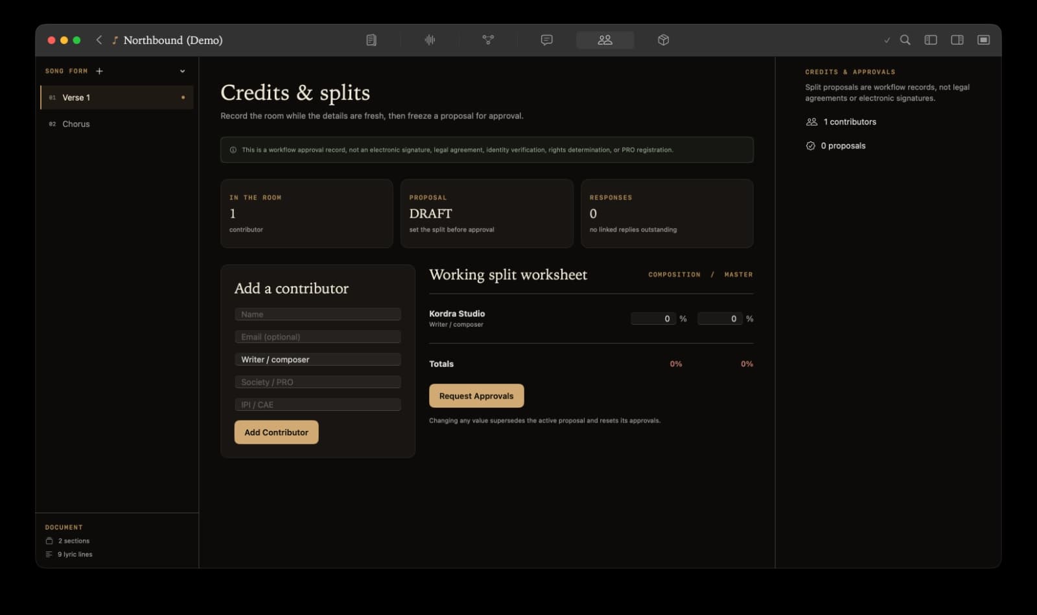
Task: Click the Add Contributor button
Action: click(276, 432)
